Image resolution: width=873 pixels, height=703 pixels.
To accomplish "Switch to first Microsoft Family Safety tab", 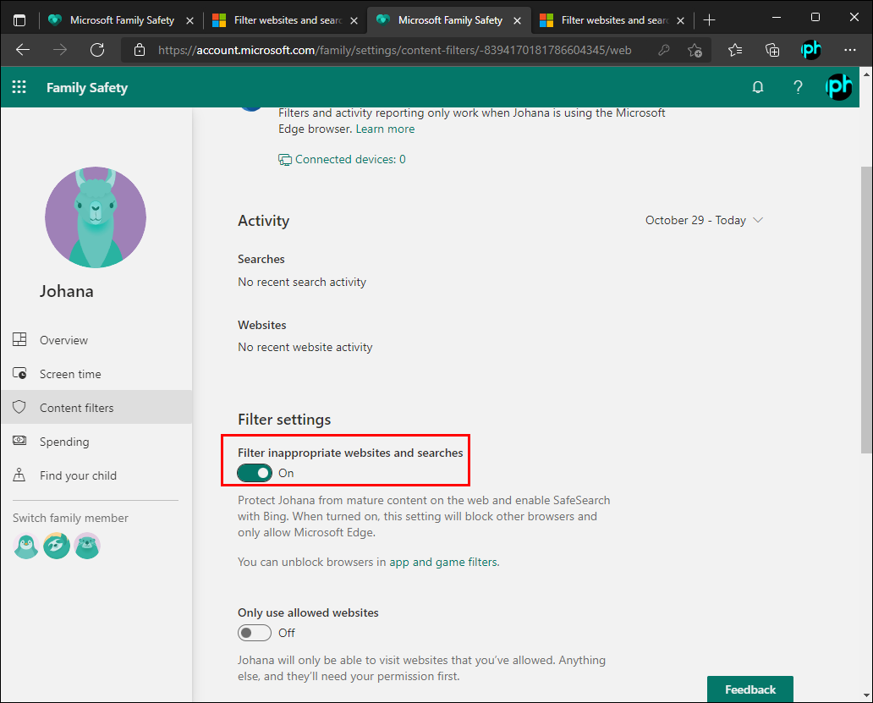I will click(121, 20).
